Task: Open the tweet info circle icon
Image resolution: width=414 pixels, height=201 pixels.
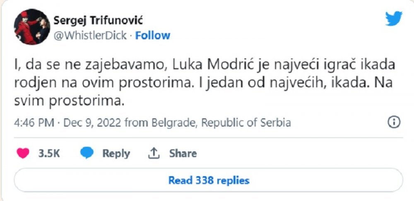Action: (394, 123)
